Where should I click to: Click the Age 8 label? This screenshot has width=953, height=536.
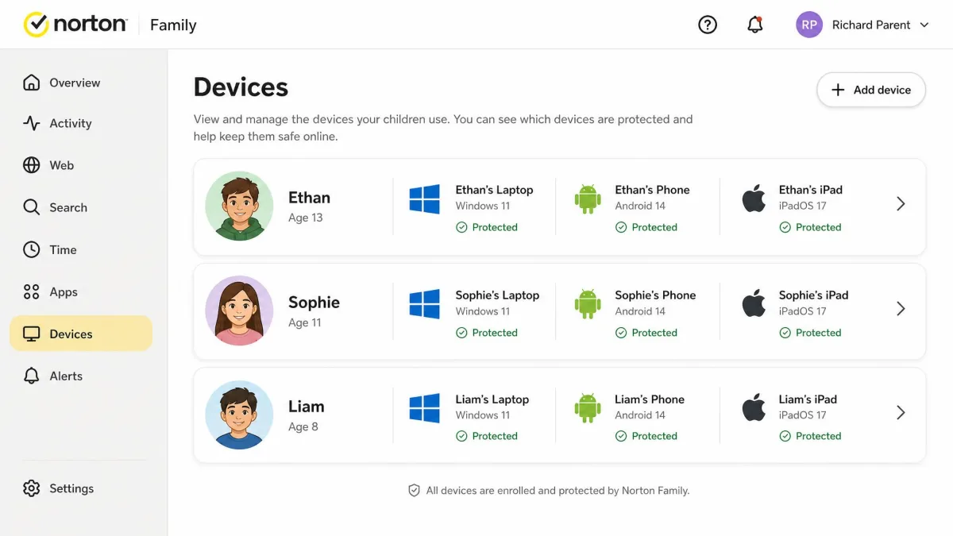(303, 426)
